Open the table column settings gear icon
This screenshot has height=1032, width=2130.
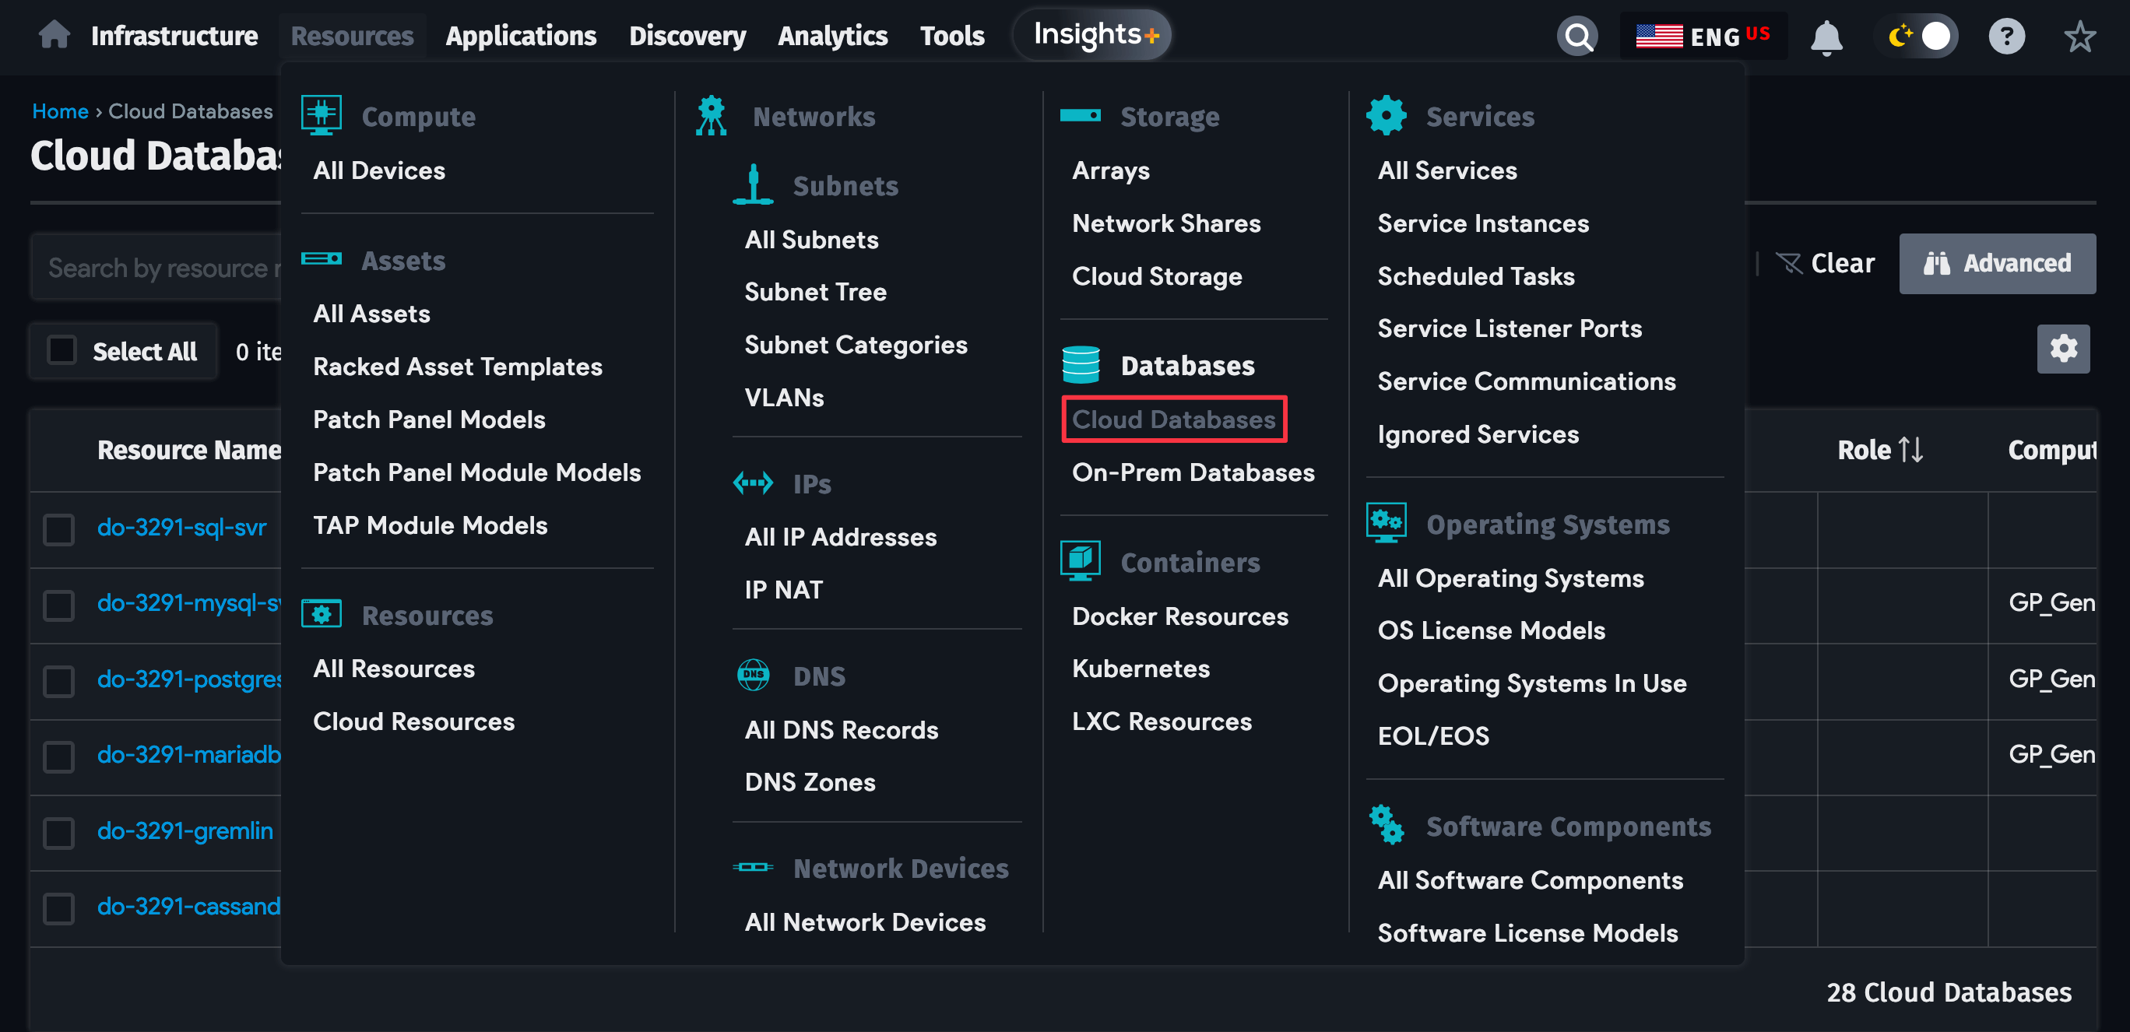tap(2063, 349)
